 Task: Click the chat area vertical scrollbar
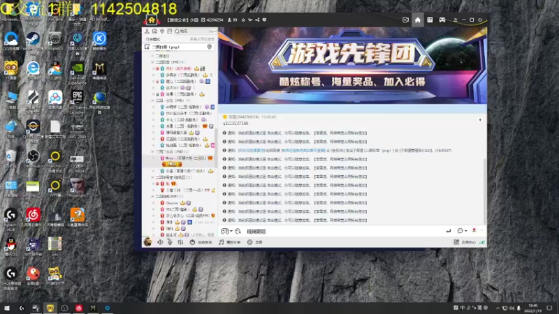(x=484, y=190)
